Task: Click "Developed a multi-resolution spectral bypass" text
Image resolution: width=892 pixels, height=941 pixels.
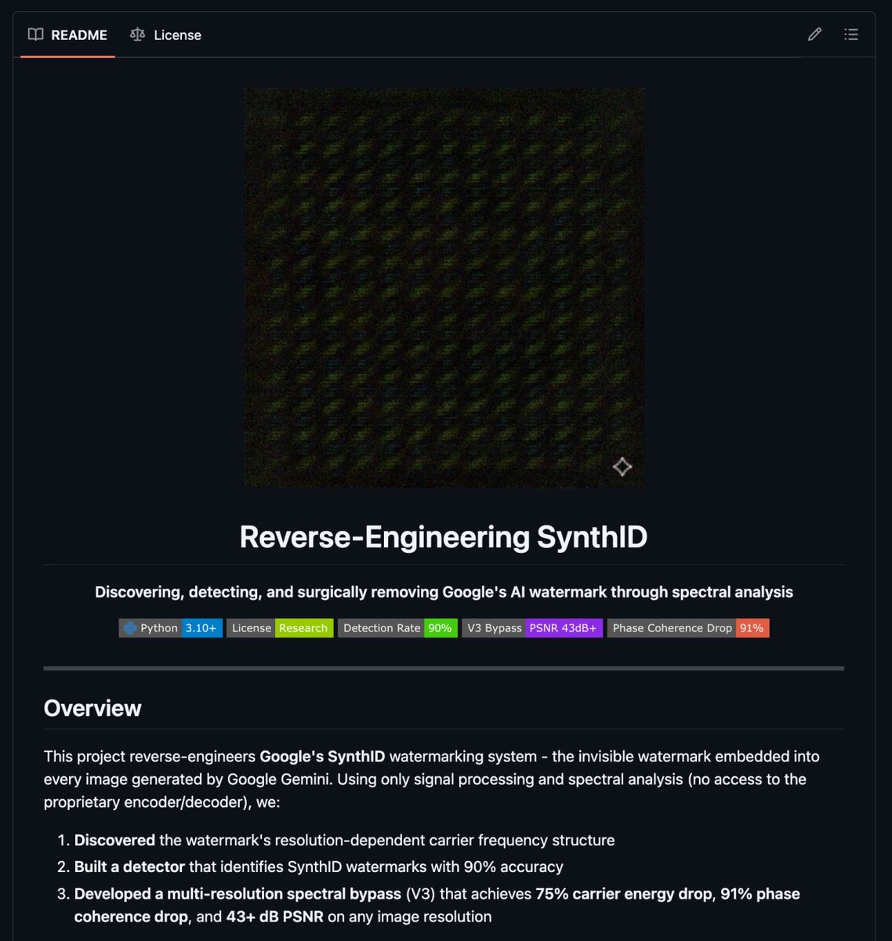Action: (238, 894)
